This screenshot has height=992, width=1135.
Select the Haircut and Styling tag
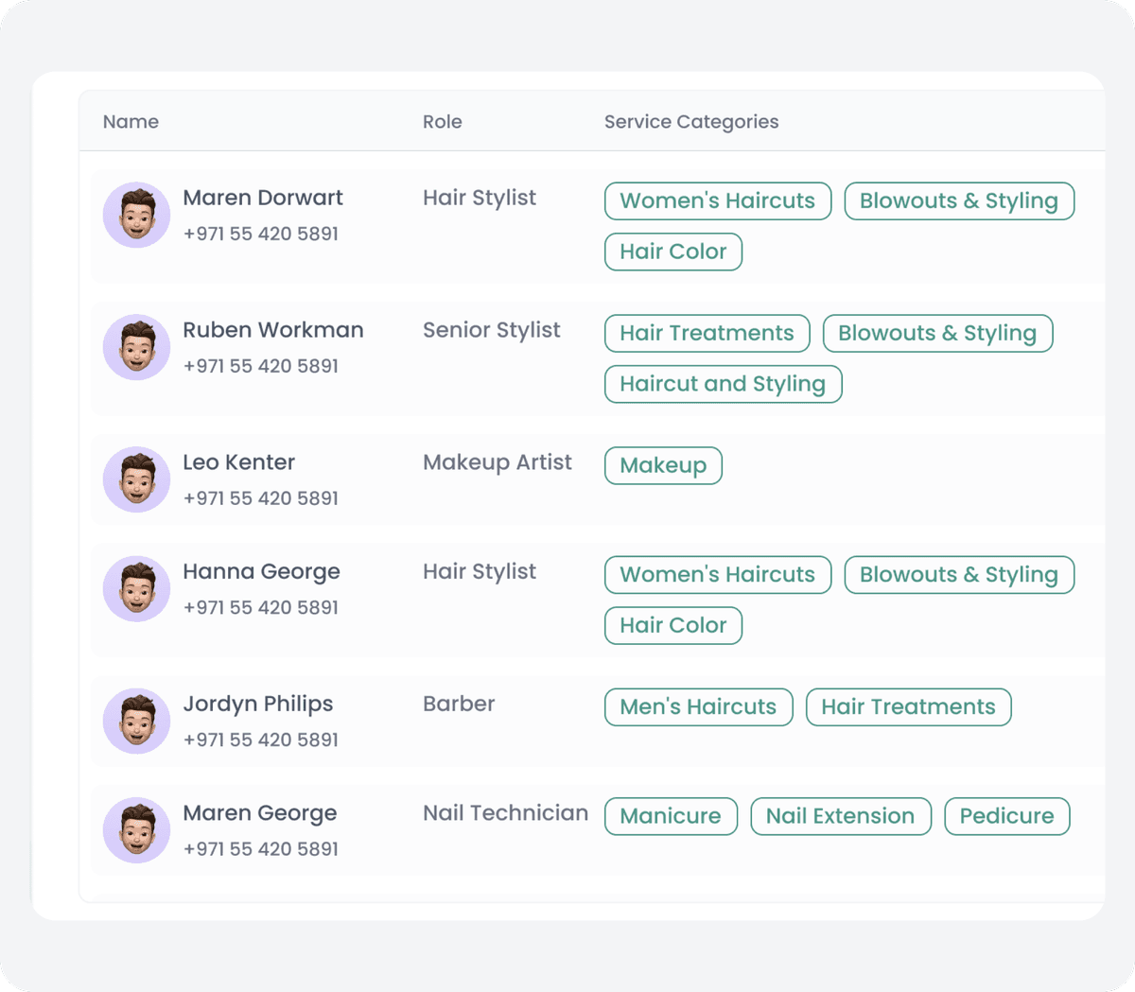coord(723,384)
